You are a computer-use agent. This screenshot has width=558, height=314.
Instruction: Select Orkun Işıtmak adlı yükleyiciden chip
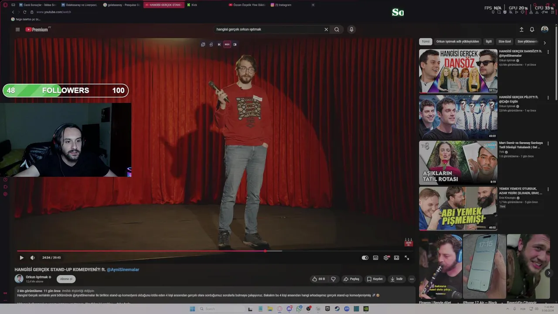click(458, 41)
